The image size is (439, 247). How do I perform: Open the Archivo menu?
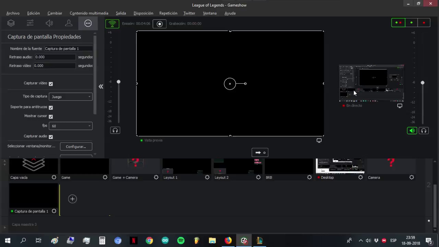click(x=13, y=13)
